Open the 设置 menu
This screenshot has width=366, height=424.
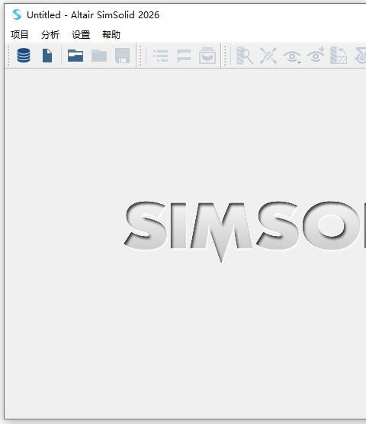(81, 34)
